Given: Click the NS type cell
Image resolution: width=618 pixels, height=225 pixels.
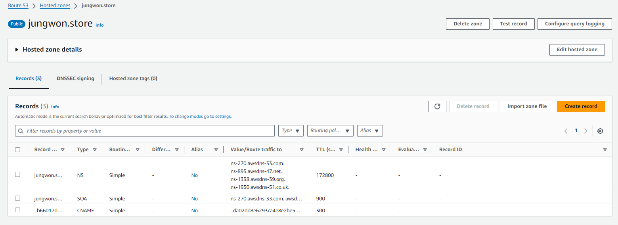Looking at the screenshot, I should [x=80, y=175].
